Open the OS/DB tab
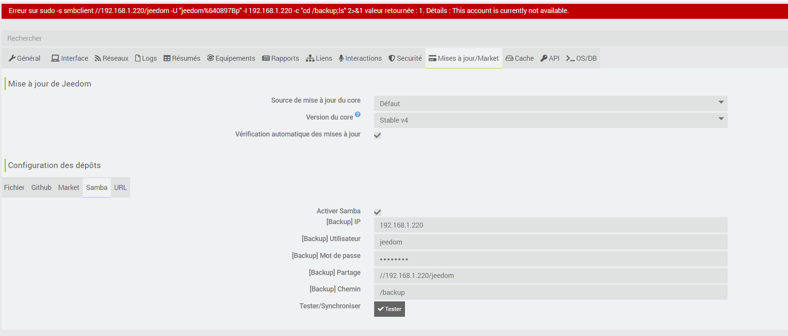The height and width of the screenshot is (336, 788). [x=581, y=58]
